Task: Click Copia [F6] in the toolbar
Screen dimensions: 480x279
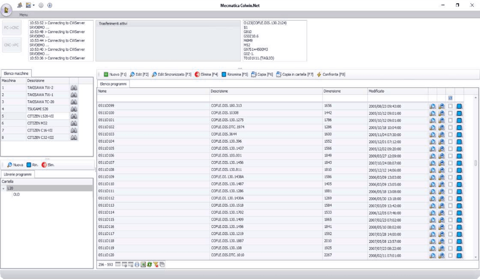Action: [262, 74]
